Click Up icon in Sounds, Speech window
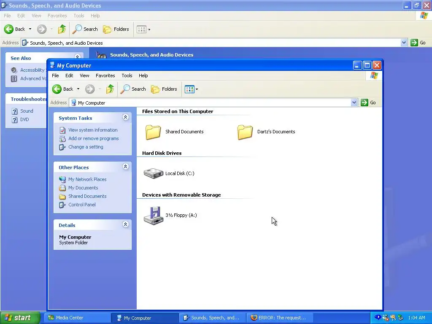Screen dimensions: 432x324 click(62, 29)
